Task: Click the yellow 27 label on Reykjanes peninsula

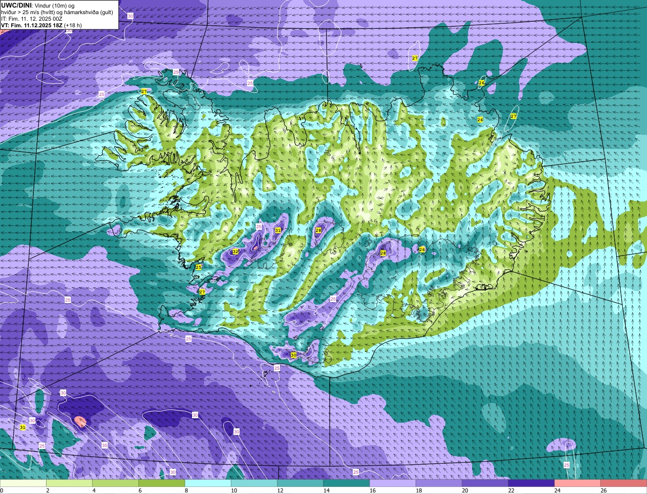Action: (x=202, y=292)
